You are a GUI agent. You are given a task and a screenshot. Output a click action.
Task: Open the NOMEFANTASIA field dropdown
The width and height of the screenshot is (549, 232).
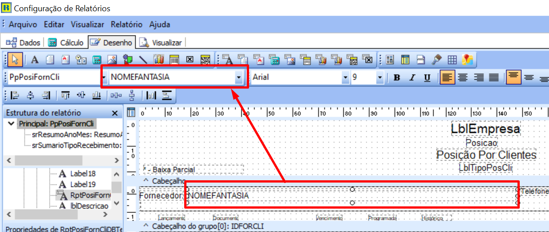click(239, 77)
